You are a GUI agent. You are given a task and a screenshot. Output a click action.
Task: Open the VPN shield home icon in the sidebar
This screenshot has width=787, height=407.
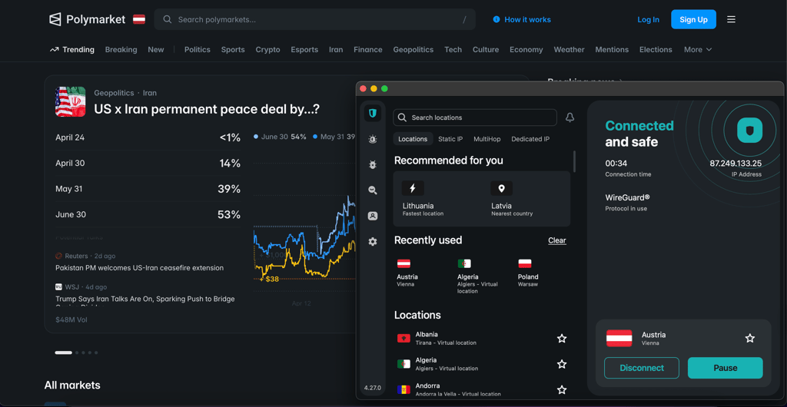[373, 114]
